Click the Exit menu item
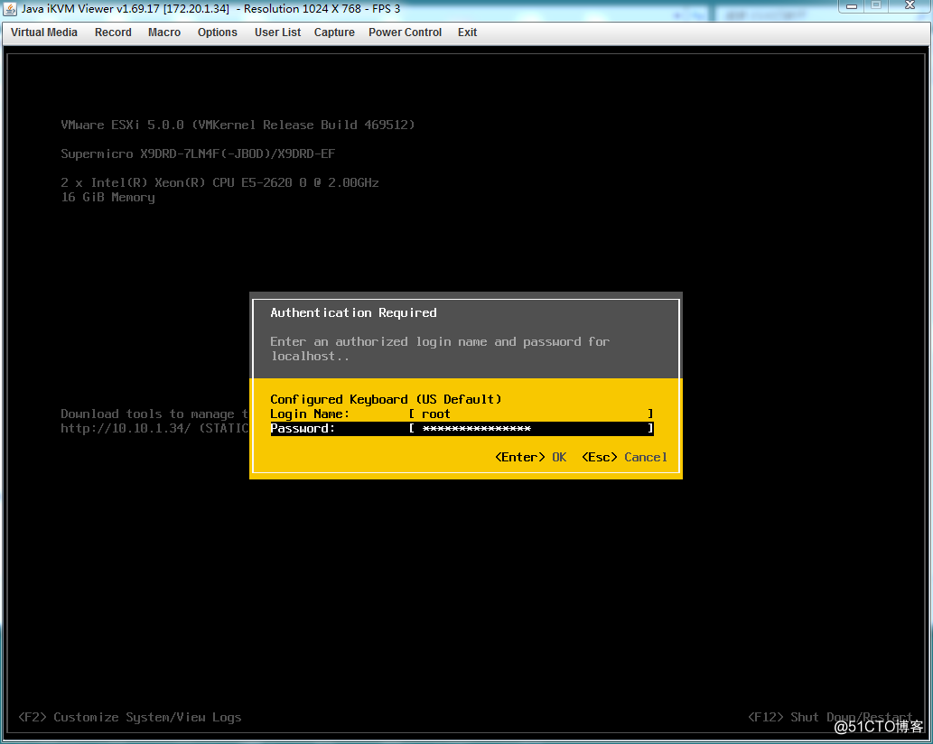 467,33
